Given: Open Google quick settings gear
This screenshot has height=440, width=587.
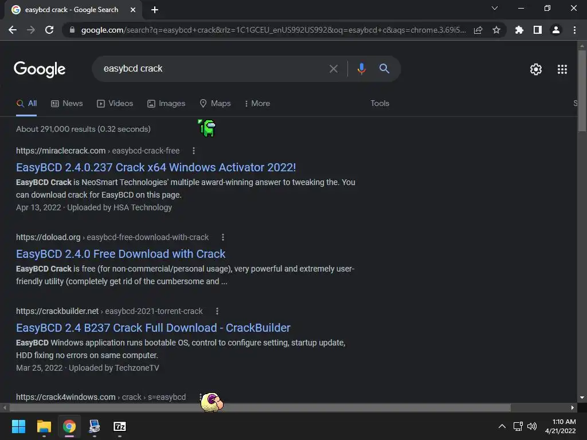Looking at the screenshot, I should (536, 69).
